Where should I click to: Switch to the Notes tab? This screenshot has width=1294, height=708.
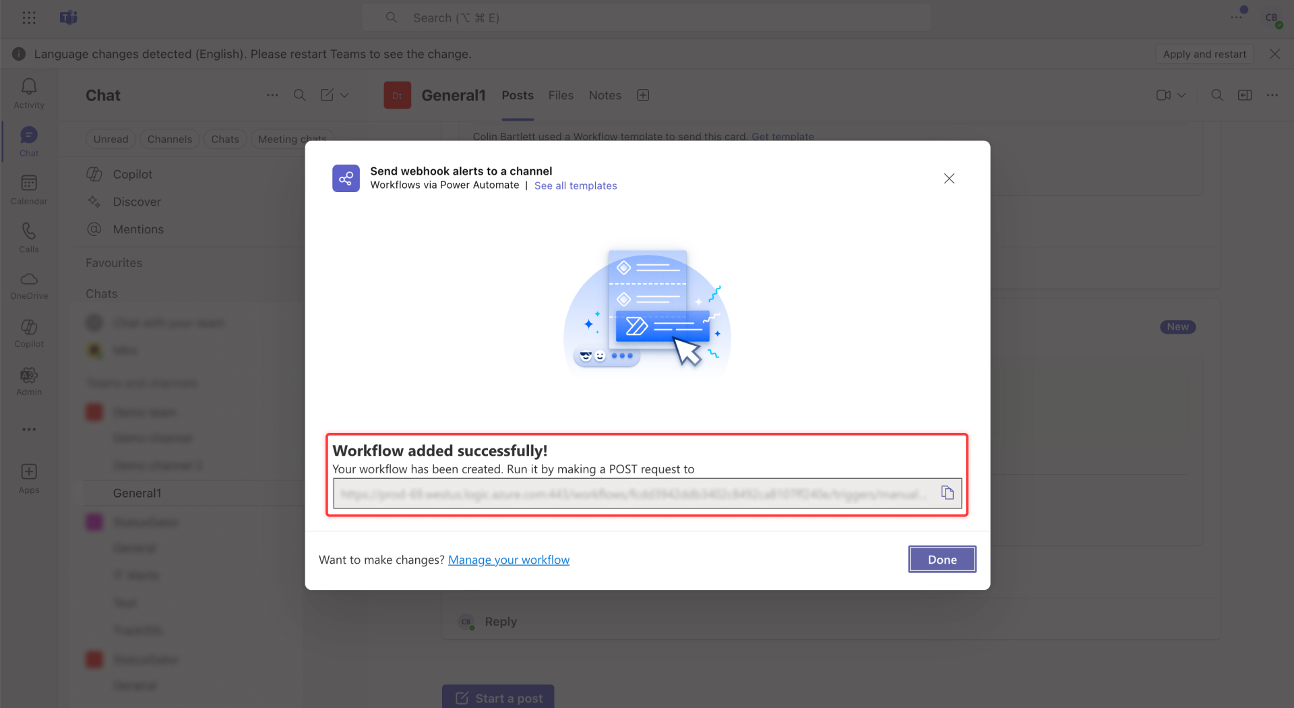pyautogui.click(x=605, y=96)
